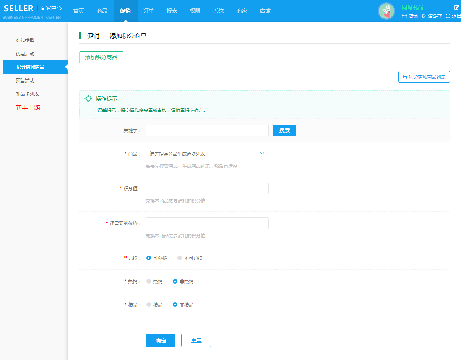461x360 pixels.
Task: Open the 店铺 storefront icon link
Action: [404, 16]
